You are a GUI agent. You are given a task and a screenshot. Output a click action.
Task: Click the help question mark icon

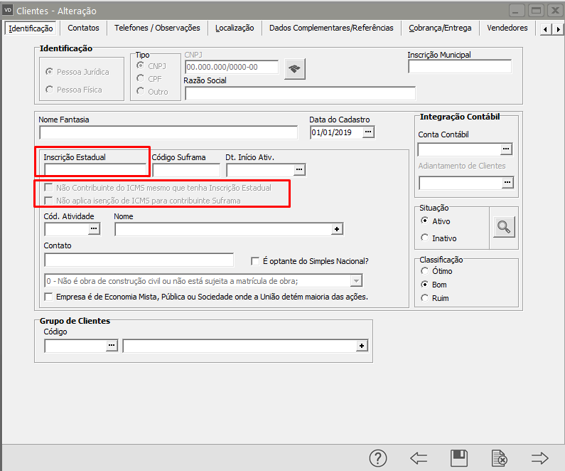click(x=378, y=458)
